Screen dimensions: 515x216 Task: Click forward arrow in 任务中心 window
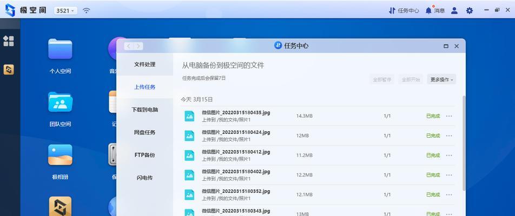click(138, 46)
